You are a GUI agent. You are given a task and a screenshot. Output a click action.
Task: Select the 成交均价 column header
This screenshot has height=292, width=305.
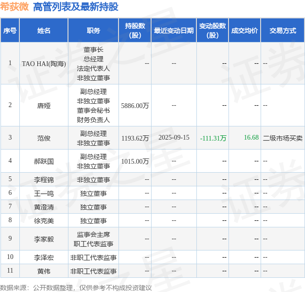(245, 31)
